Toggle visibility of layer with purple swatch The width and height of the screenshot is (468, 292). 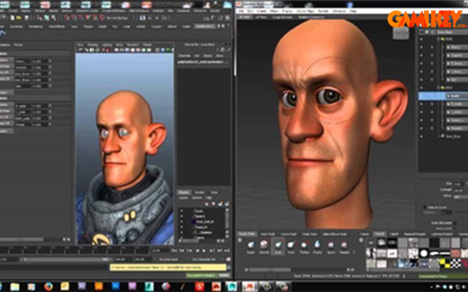[x=181, y=222]
